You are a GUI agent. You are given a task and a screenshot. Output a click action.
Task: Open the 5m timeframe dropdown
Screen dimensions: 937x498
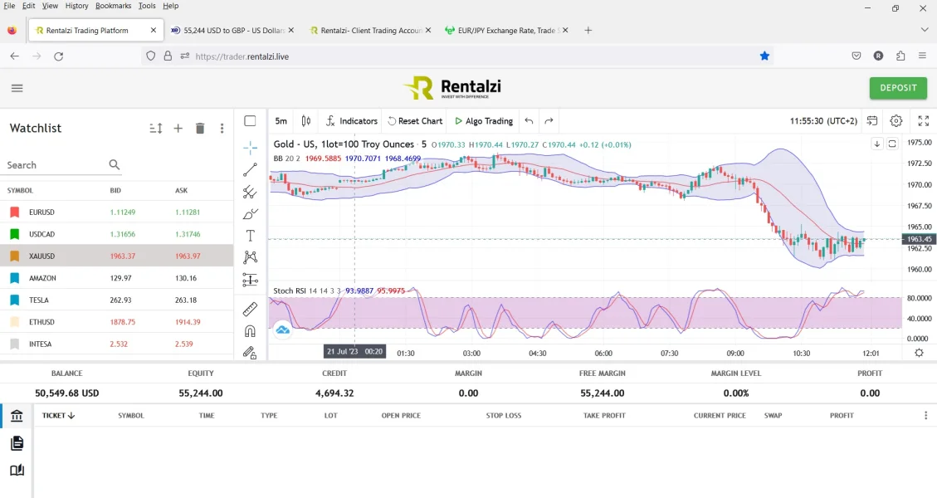(x=281, y=121)
